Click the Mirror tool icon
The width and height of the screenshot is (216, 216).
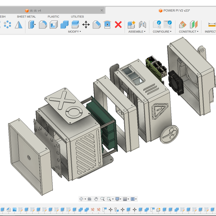[18, 24]
